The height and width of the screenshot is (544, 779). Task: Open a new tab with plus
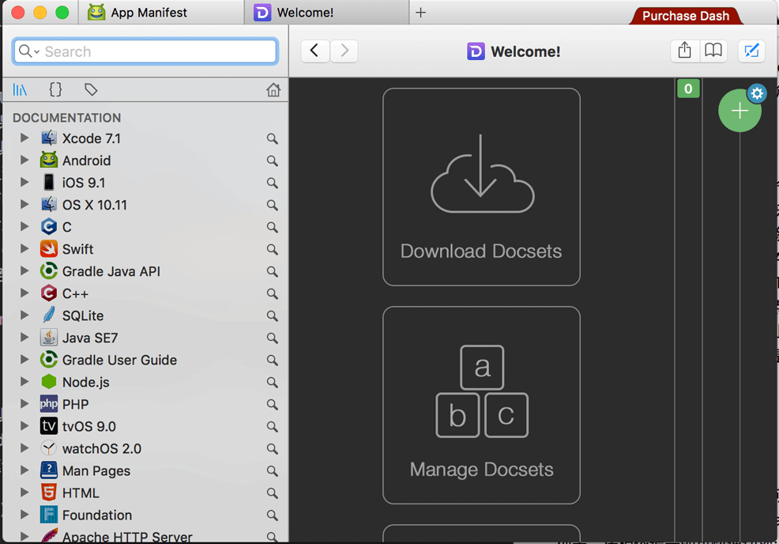[420, 13]
